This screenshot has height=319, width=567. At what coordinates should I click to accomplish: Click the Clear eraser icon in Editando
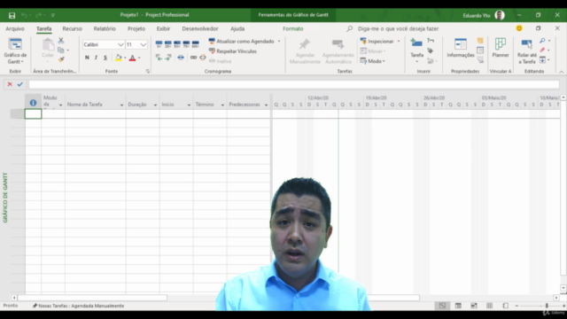542,50
